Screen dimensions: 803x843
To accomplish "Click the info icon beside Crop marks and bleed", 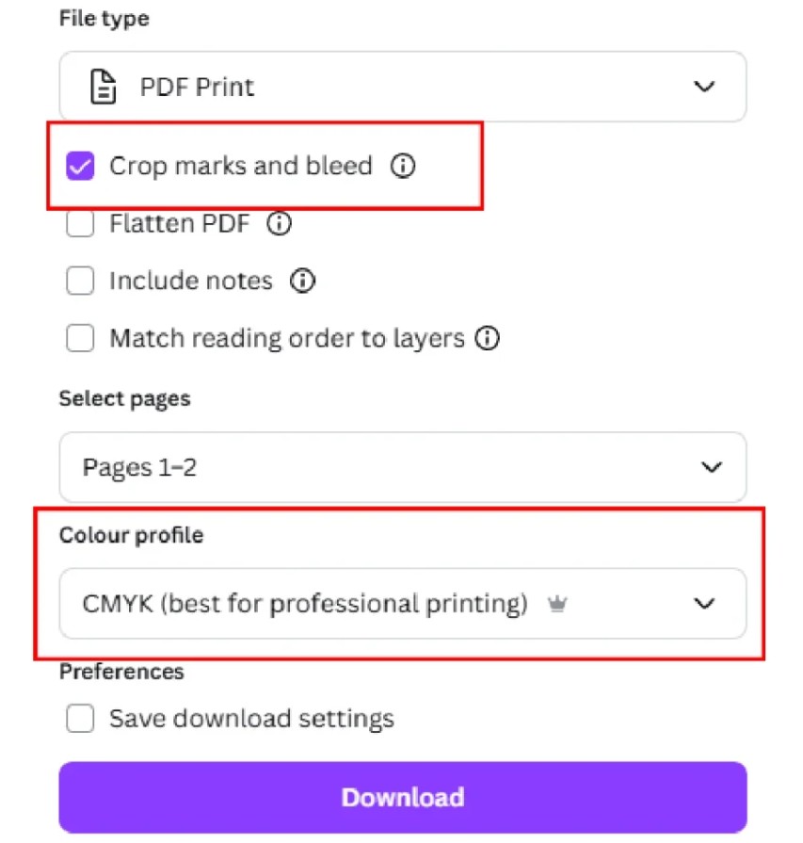I will (x=403, y=166).
